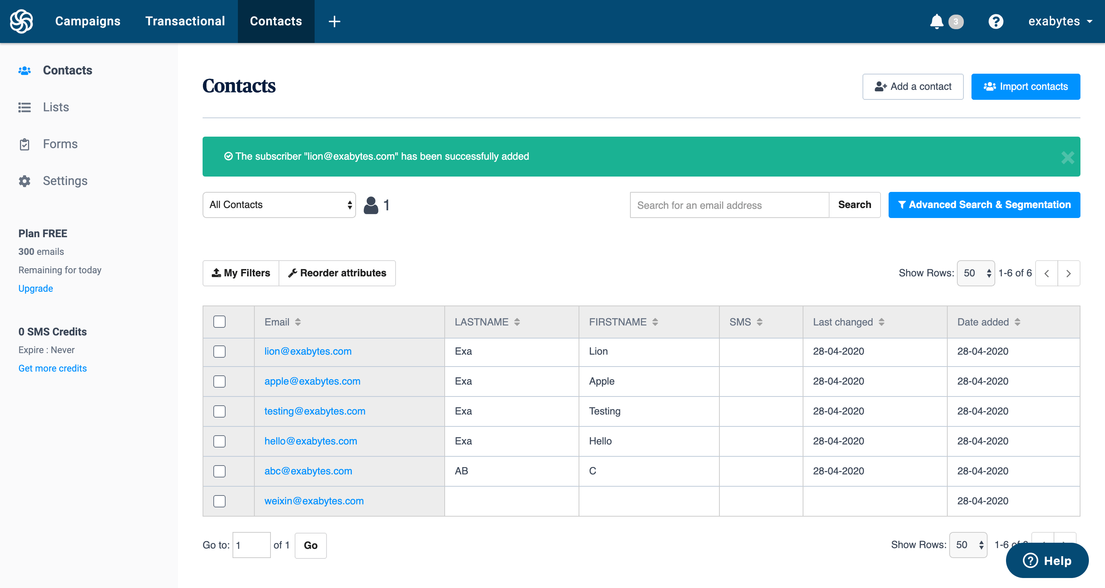Click the Add a contact button
Screen dimensions: 1105x588
pyautogui.click(x=913, y=87)
